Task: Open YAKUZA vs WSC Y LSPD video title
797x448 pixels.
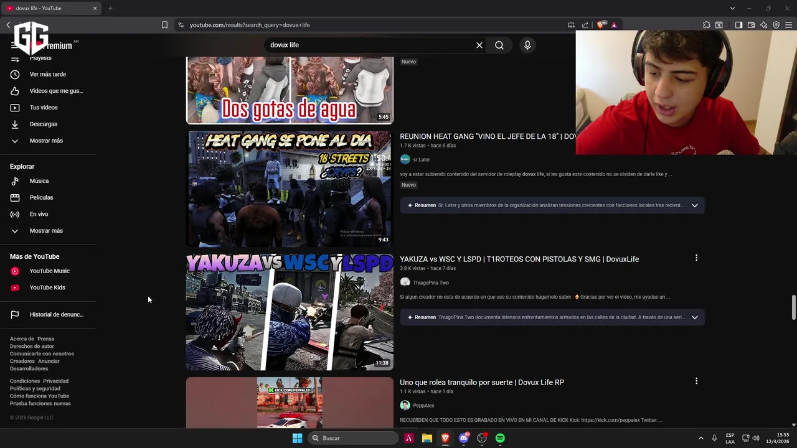Action: 519,259
